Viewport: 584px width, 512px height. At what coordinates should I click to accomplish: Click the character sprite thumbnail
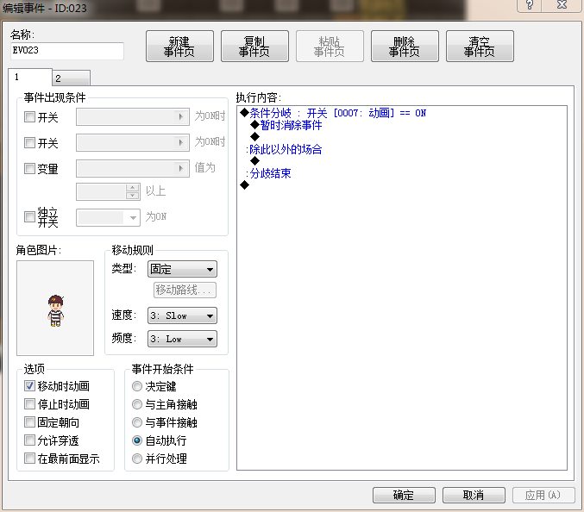pos(55,308)
